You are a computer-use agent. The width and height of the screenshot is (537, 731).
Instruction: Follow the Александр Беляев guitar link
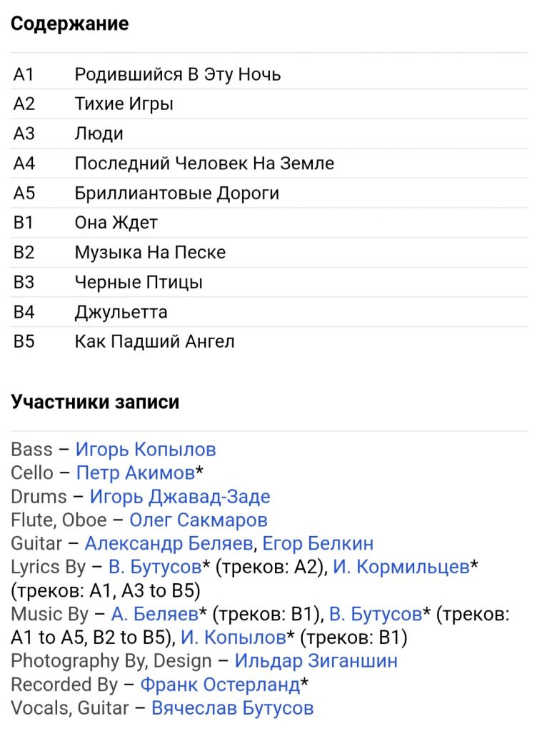coord(169,543)
